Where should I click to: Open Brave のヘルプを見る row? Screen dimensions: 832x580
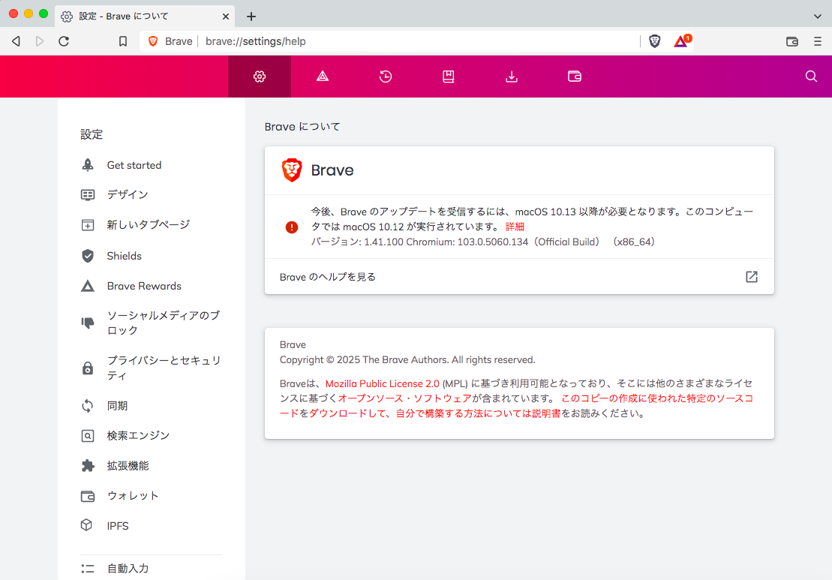(519, 276)
